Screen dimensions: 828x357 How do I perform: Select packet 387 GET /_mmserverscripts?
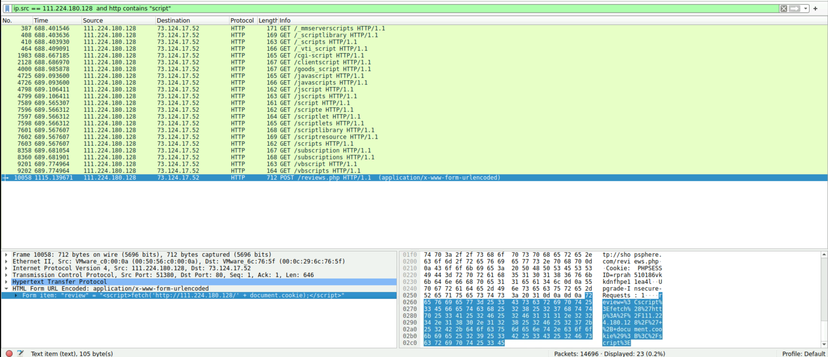(414, 28)
